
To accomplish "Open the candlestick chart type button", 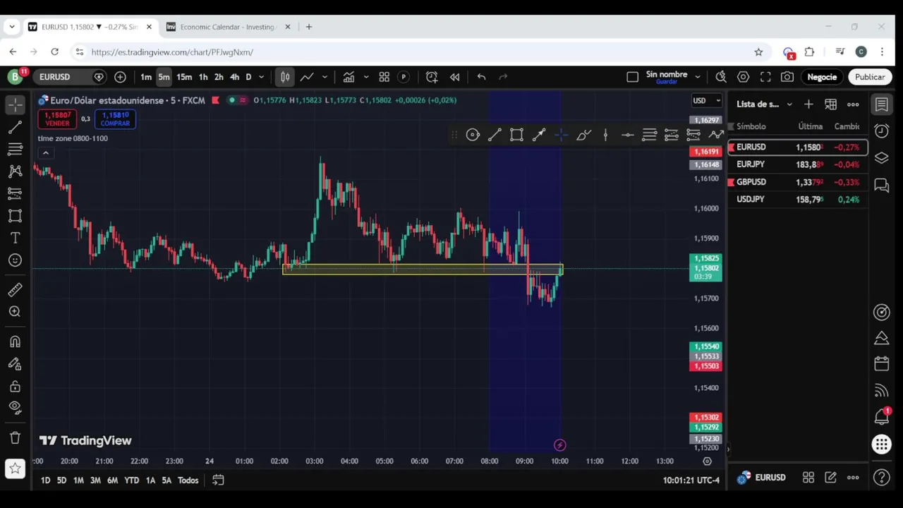I will [x=285, y=77].
